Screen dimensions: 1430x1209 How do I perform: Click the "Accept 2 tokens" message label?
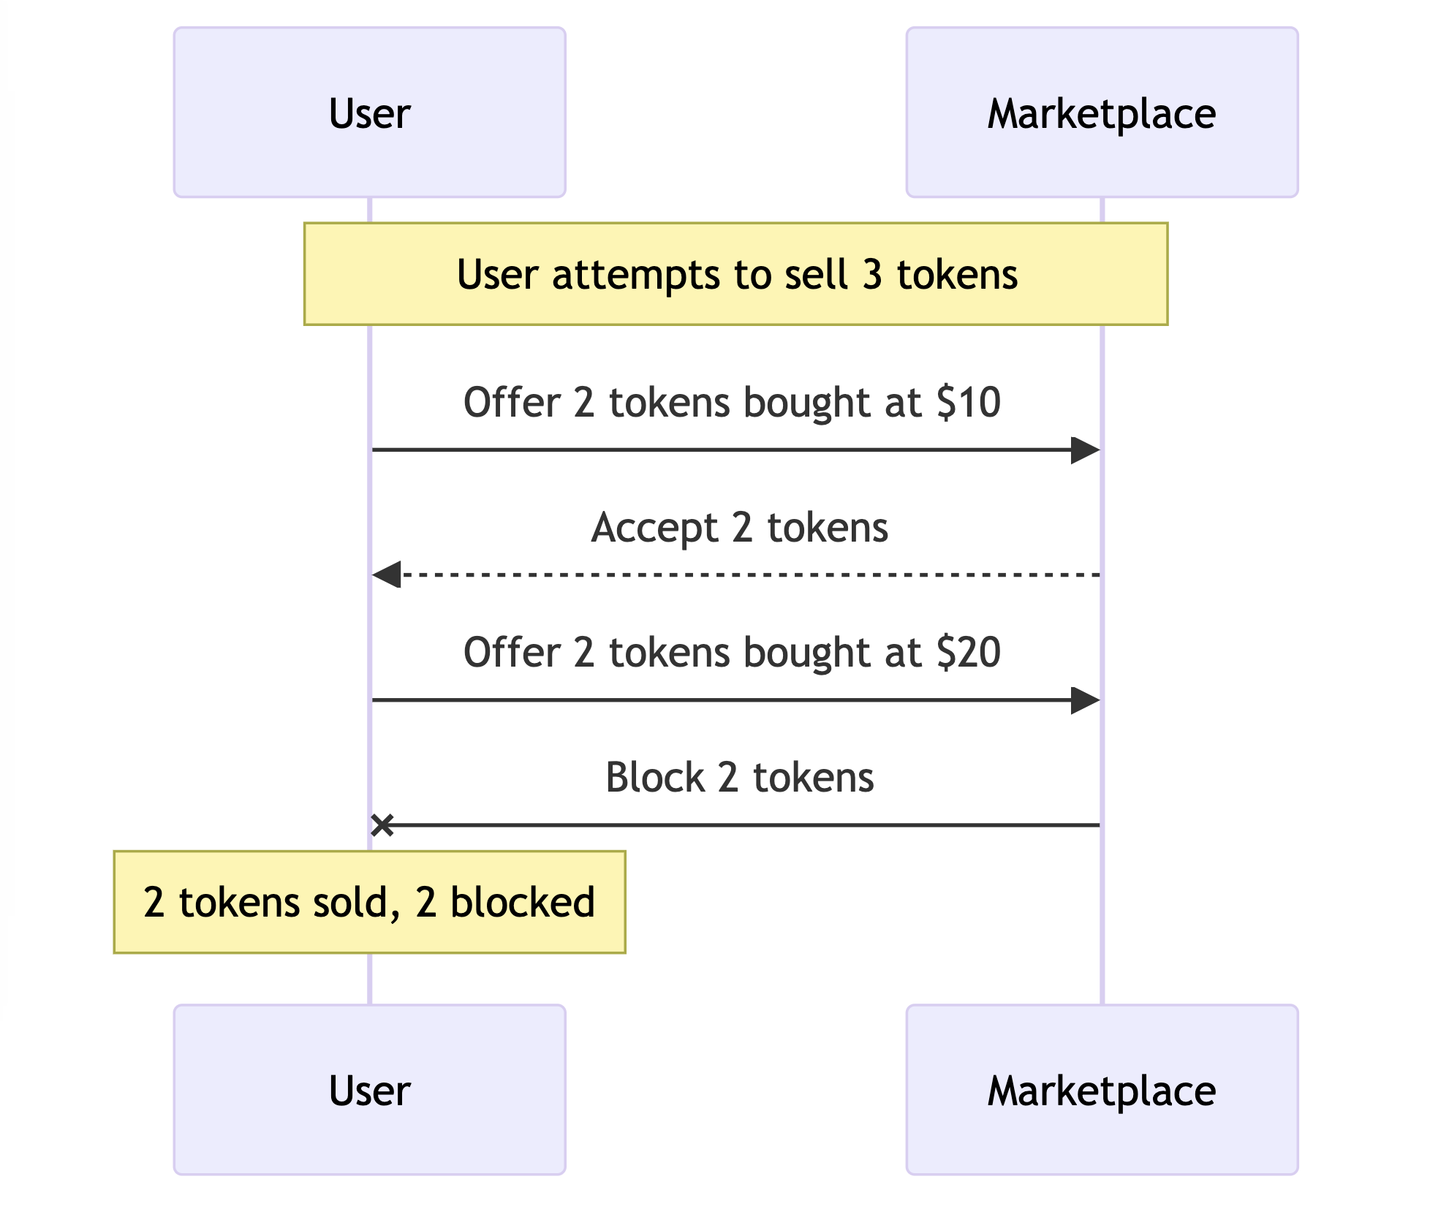[739, 528]
